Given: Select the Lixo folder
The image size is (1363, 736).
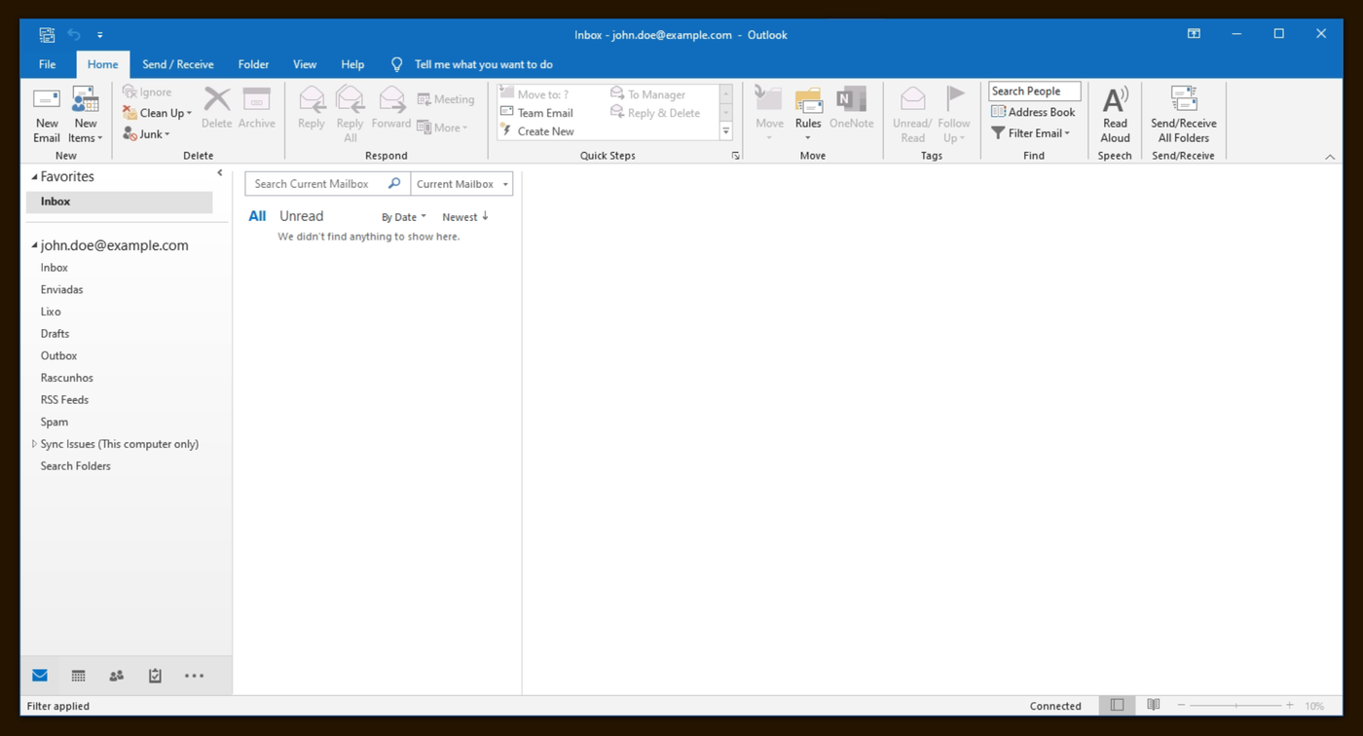Looking at the screenshot, I should click(x=51, y=312).
